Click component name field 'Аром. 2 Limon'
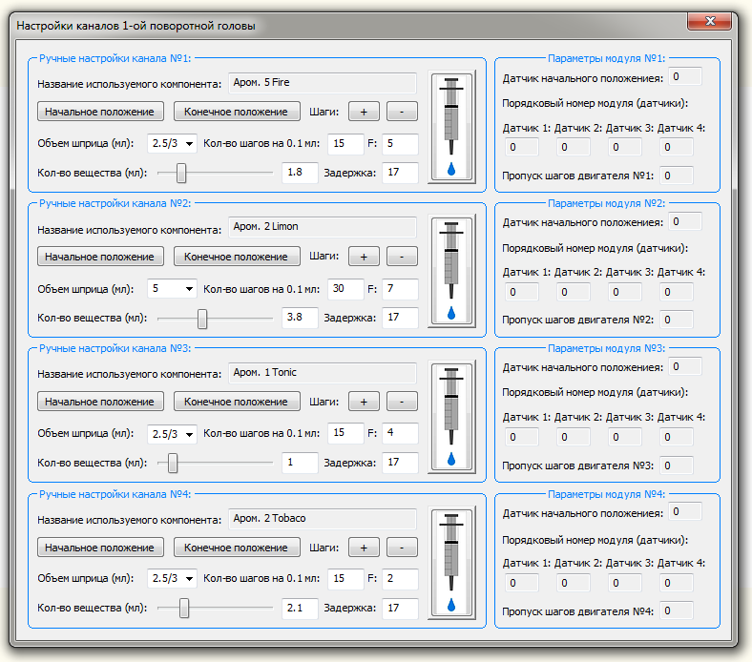This screenshot has height=662, width=752. point(322,227)
